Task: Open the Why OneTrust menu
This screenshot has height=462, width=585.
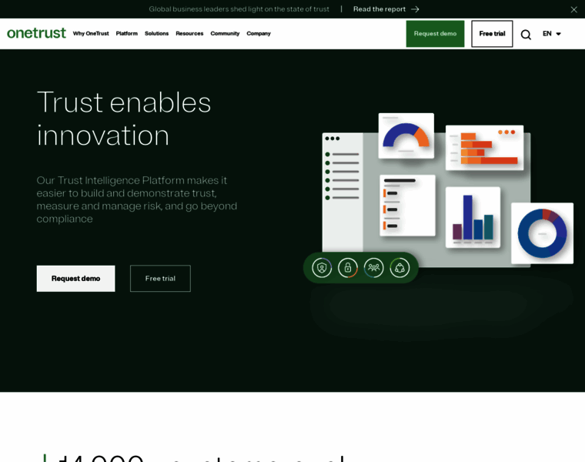Action: pyautogui.click(x=91, y=34)
